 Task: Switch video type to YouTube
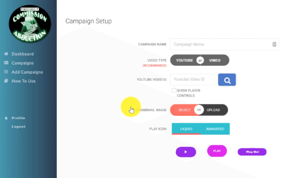[185, 61]
